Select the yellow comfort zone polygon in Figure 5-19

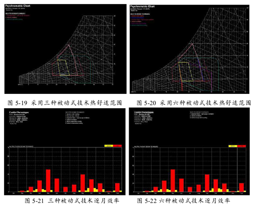(x=63, y=68)
